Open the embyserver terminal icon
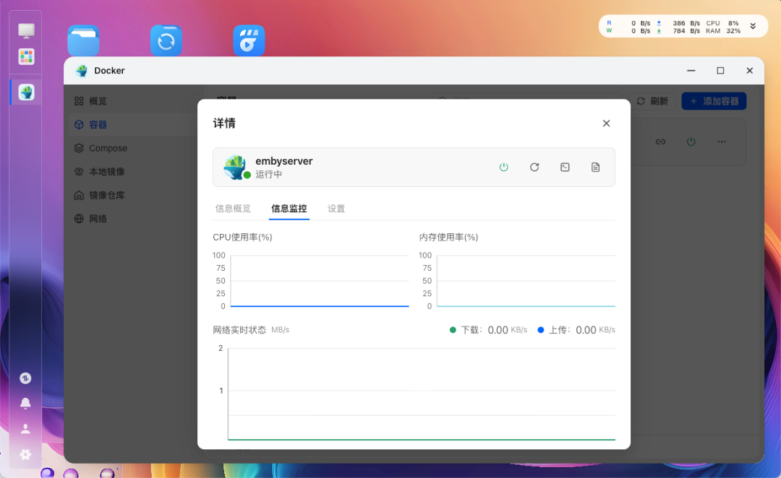781x478 pixels. [565, 167]
